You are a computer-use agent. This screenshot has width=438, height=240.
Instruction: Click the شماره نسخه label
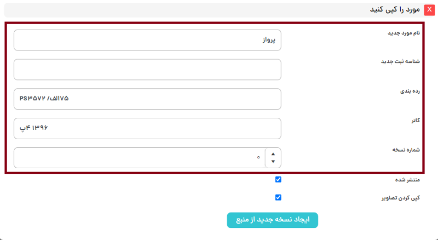[x=405, y=149]
